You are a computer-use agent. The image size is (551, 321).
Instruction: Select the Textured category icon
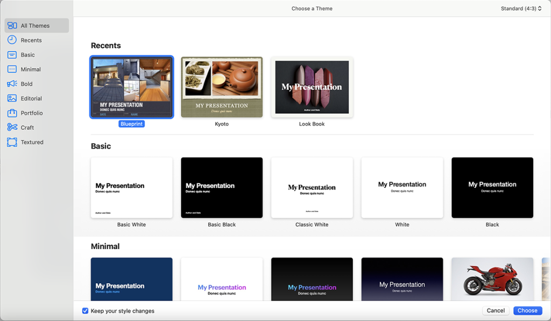point(12,142)
